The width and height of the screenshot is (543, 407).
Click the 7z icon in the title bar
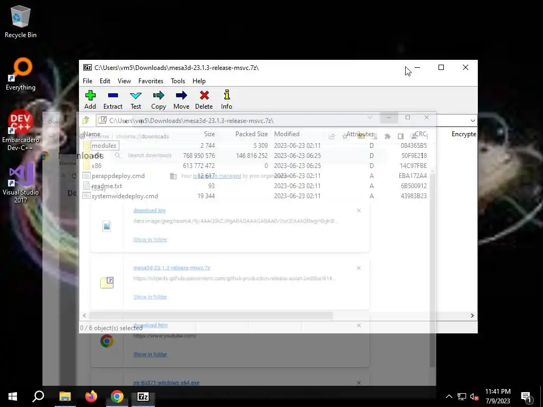click(x=87, y=67)
